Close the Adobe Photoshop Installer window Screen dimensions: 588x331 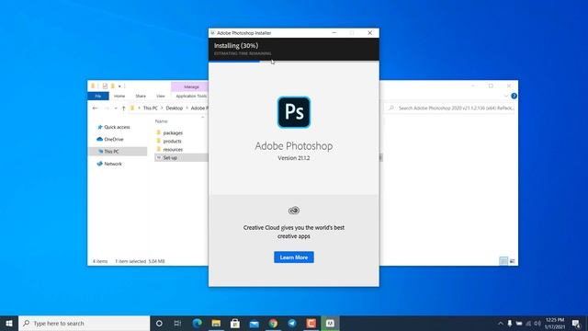(369, 33)
